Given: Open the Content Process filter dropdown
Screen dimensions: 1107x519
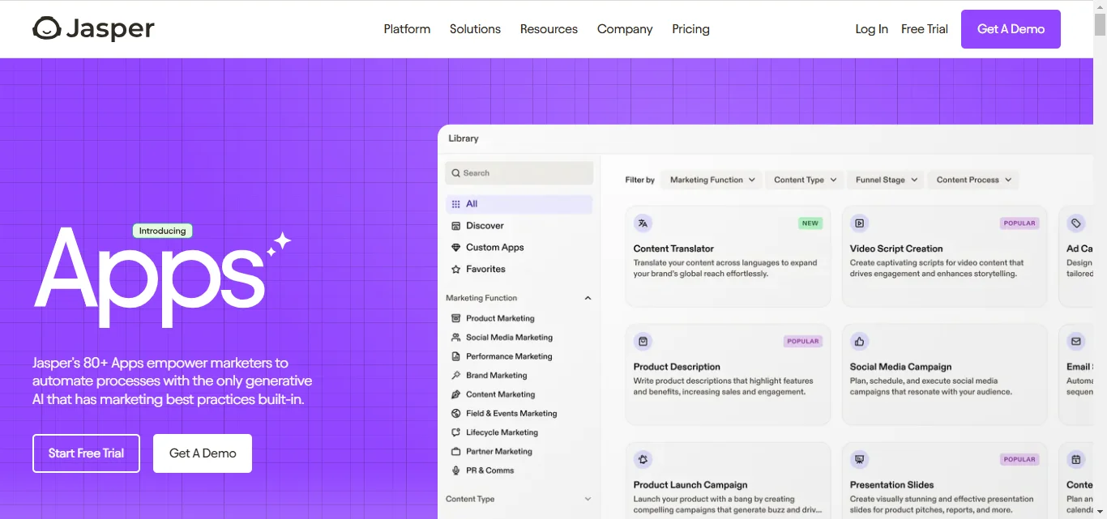Looking at the screenshot, I should 972,180.
